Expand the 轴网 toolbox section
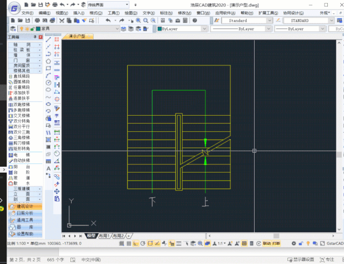This screenshot has width=344, height=264. click(25, 45)
